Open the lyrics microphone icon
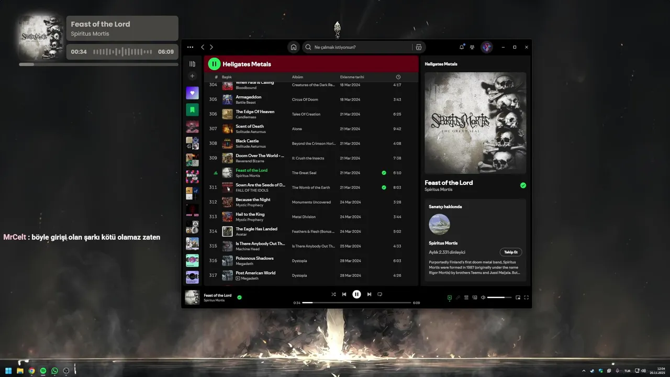670x377 pixels. 457,297
